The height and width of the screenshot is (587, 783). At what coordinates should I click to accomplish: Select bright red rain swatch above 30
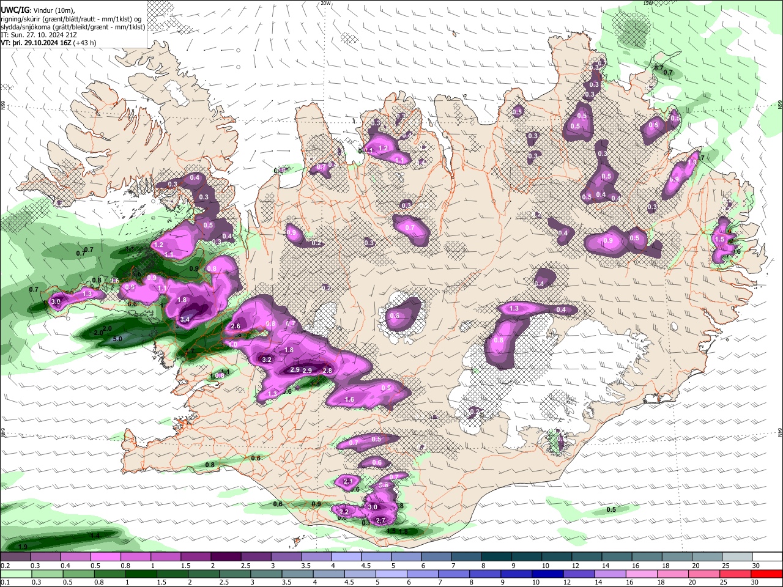tap(768, 574)
